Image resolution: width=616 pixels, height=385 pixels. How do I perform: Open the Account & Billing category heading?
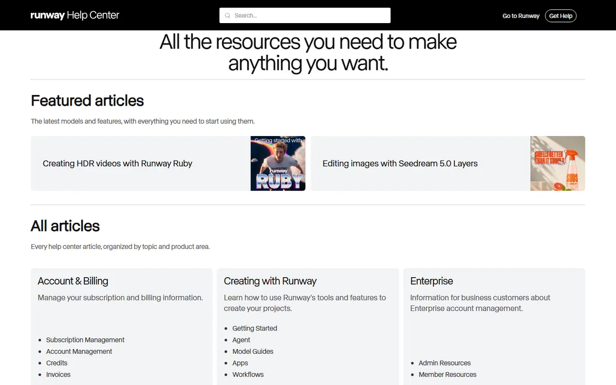pyautogui.click(x=73, y=281)
